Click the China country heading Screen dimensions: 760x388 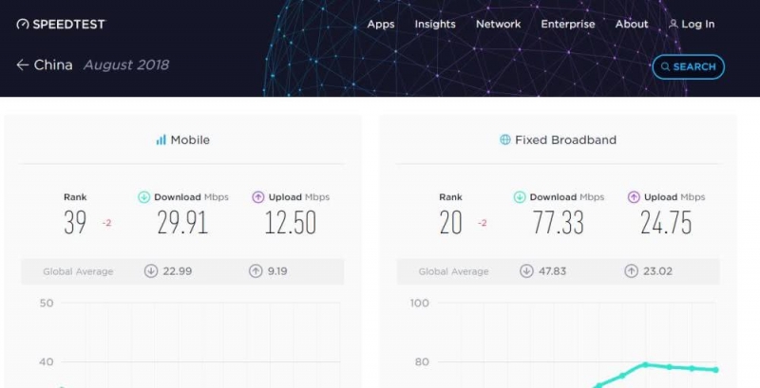[x=53, y=65]
